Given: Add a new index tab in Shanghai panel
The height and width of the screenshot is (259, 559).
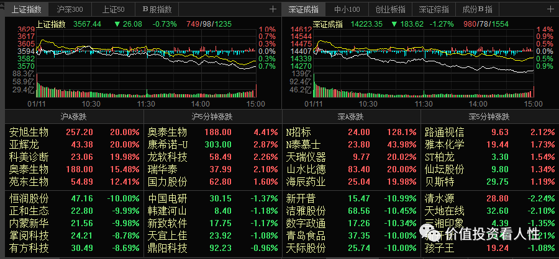Looking at the screenshot, I should 273,9.
